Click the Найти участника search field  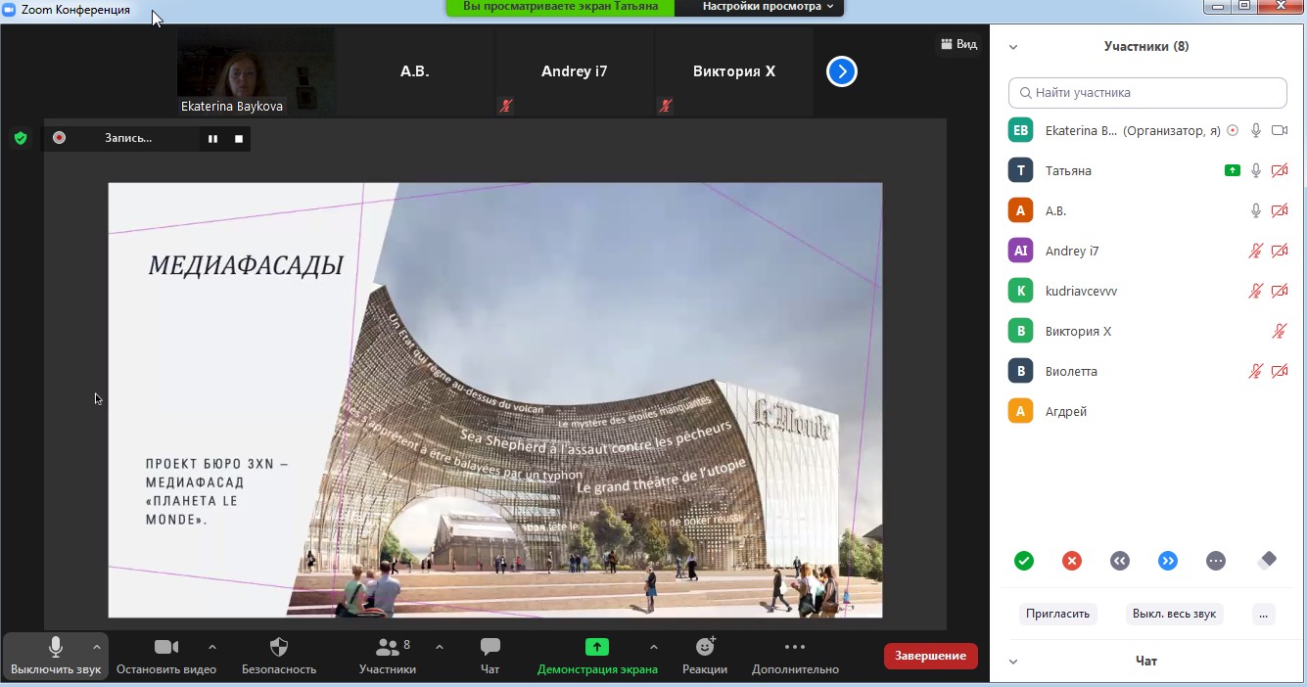(x=1147, y=93)
